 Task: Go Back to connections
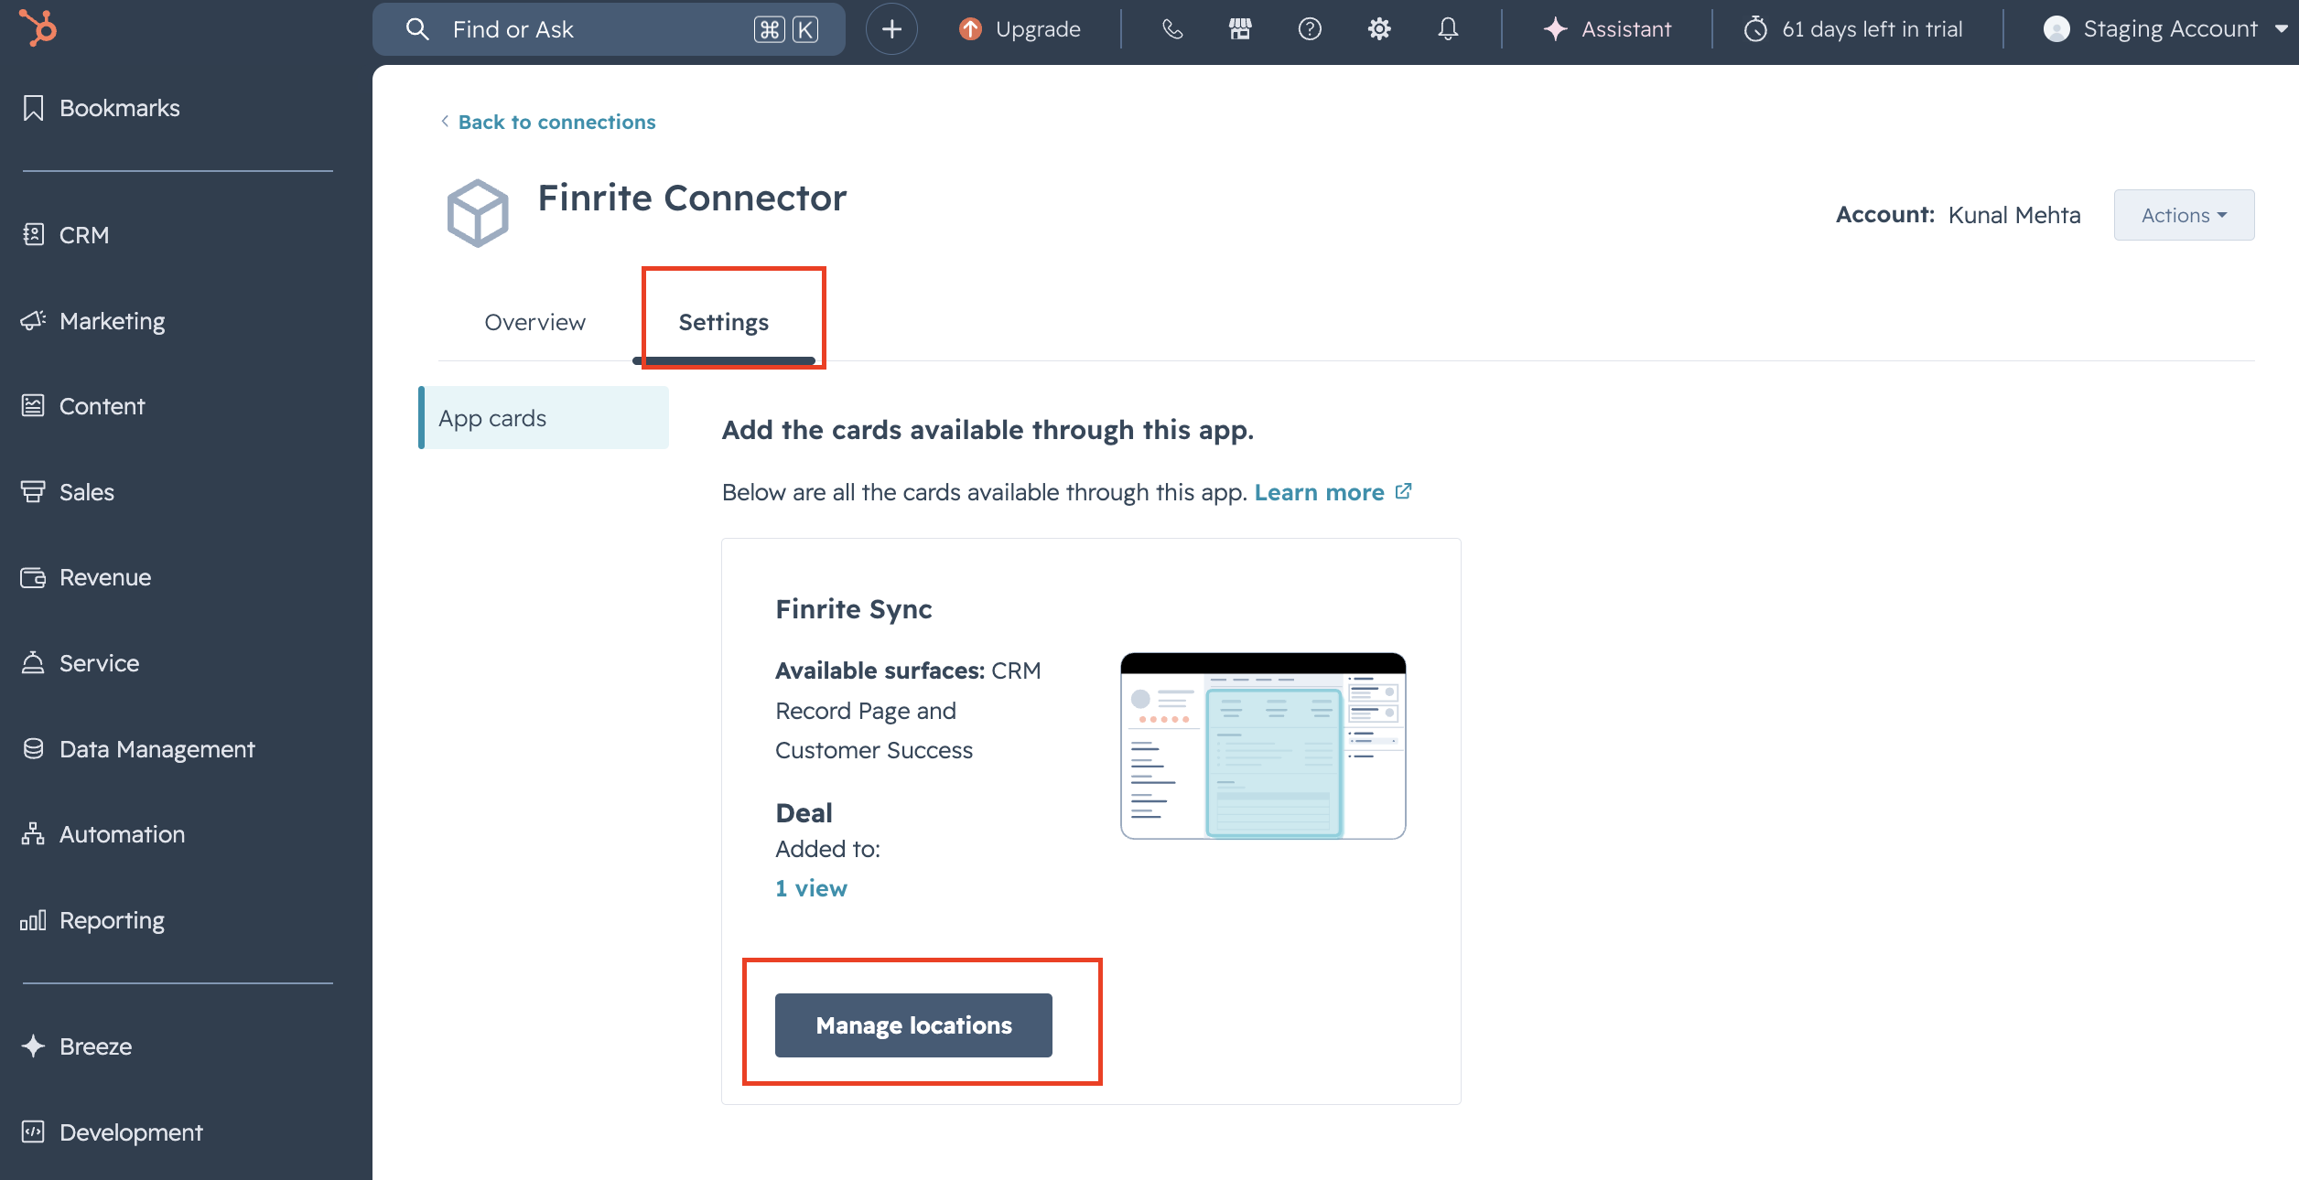click(x=556, y=122)
